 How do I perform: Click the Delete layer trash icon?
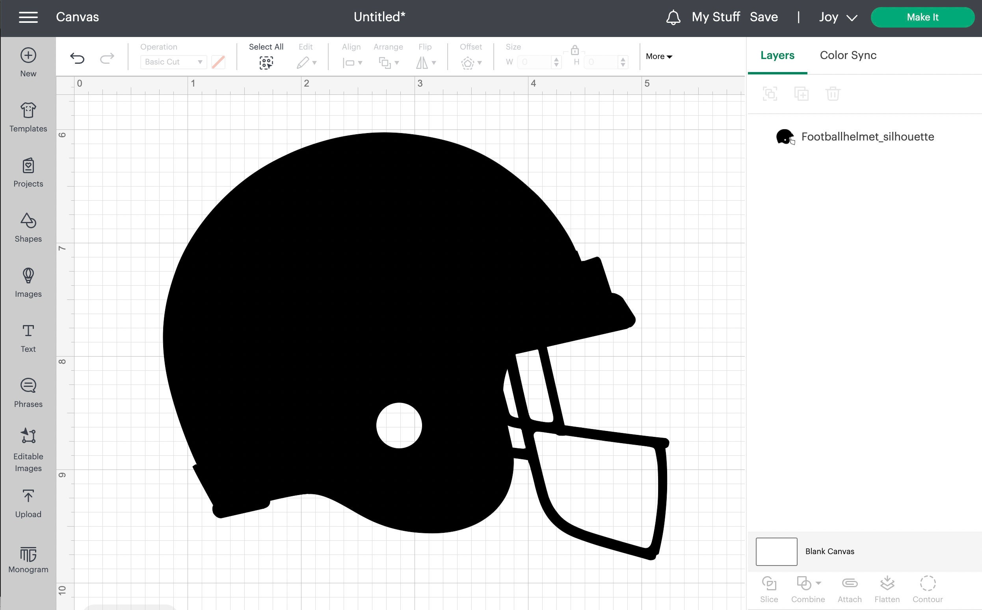833,94
